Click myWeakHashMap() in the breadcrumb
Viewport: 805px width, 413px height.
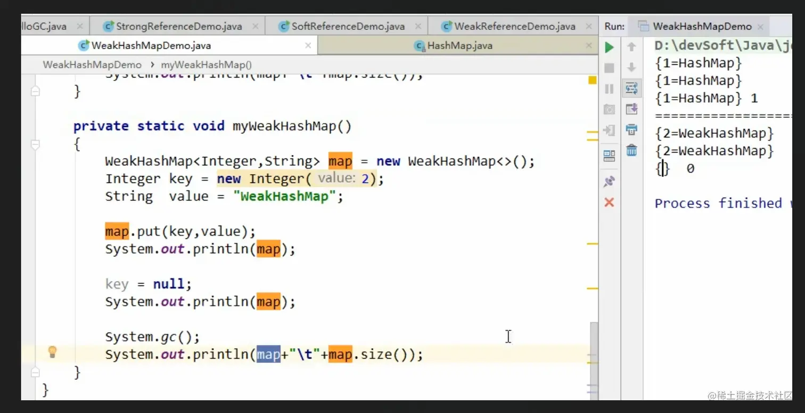pyautogui.click(x=207, y=65)
